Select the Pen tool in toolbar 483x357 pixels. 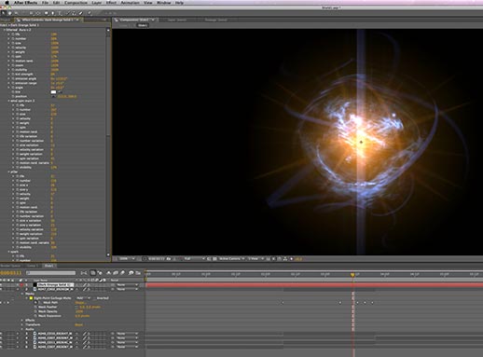[53, 13]
